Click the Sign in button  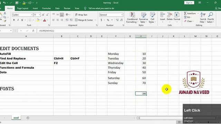click(189, 3)
